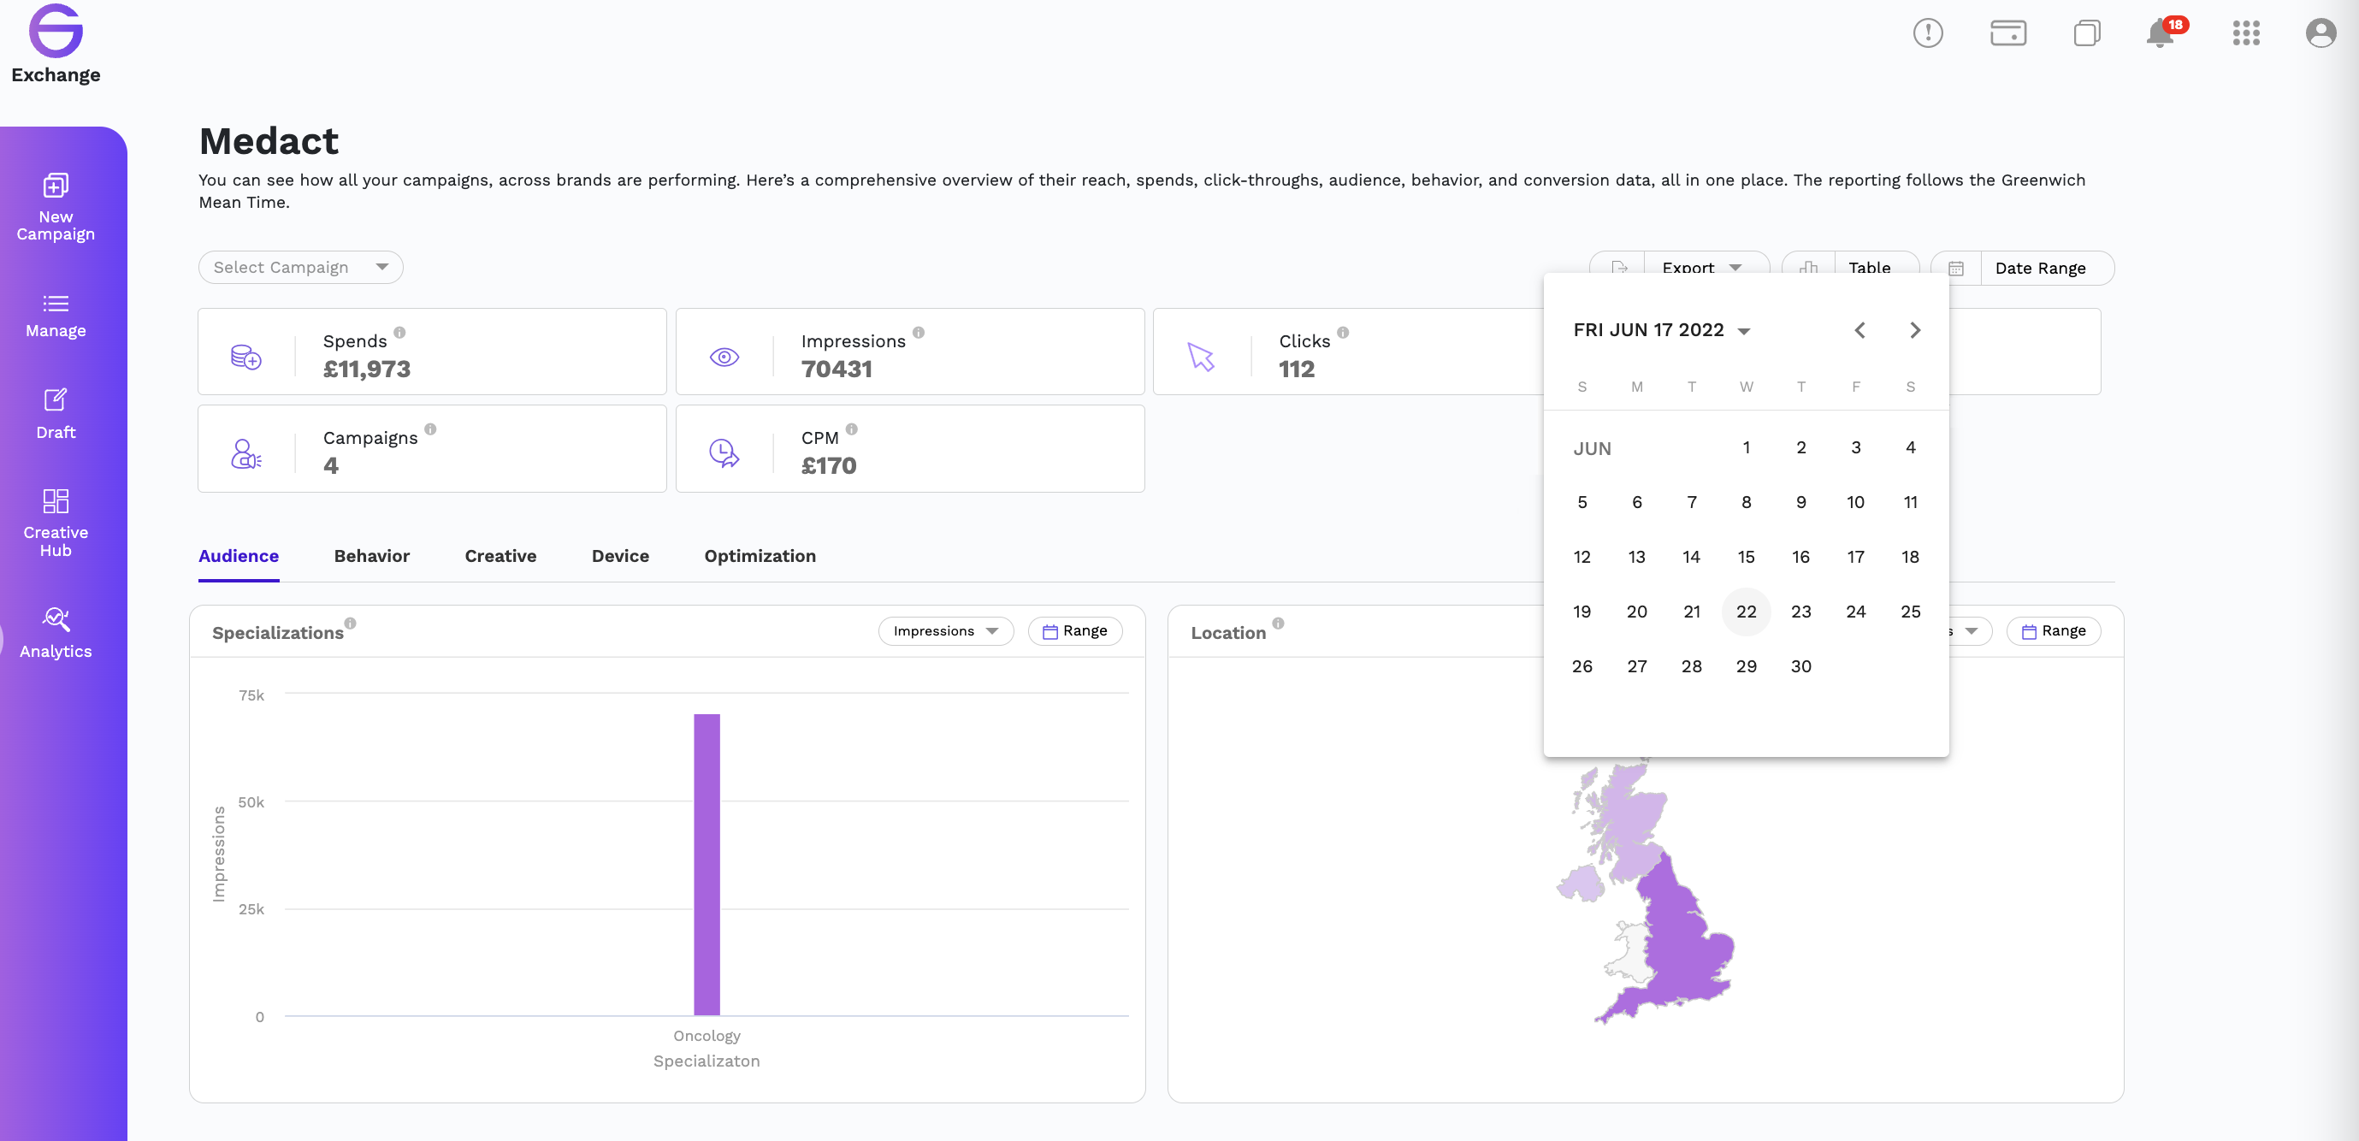Click Northern Ireland region on the map
The height and width of the screenshot is (1141, 2359).
pyautogui.click(x=1581, y=883)
